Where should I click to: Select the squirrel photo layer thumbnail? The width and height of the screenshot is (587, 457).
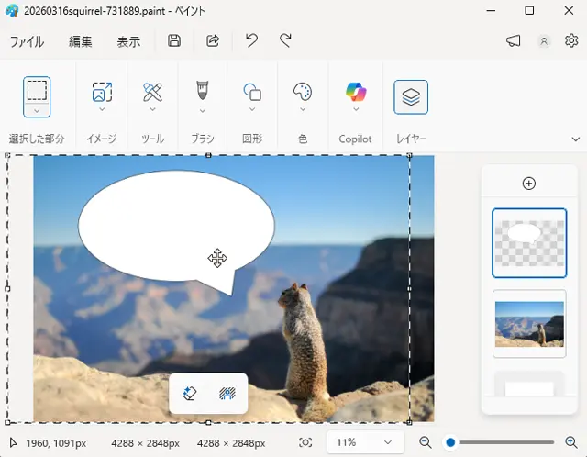(x=529, y=323)
